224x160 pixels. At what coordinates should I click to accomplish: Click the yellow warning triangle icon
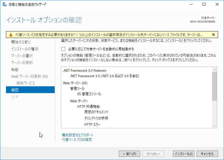click(11, 35)
